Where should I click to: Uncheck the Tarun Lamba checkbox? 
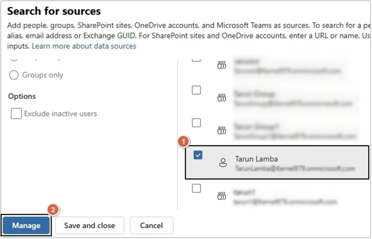point(198,155)
